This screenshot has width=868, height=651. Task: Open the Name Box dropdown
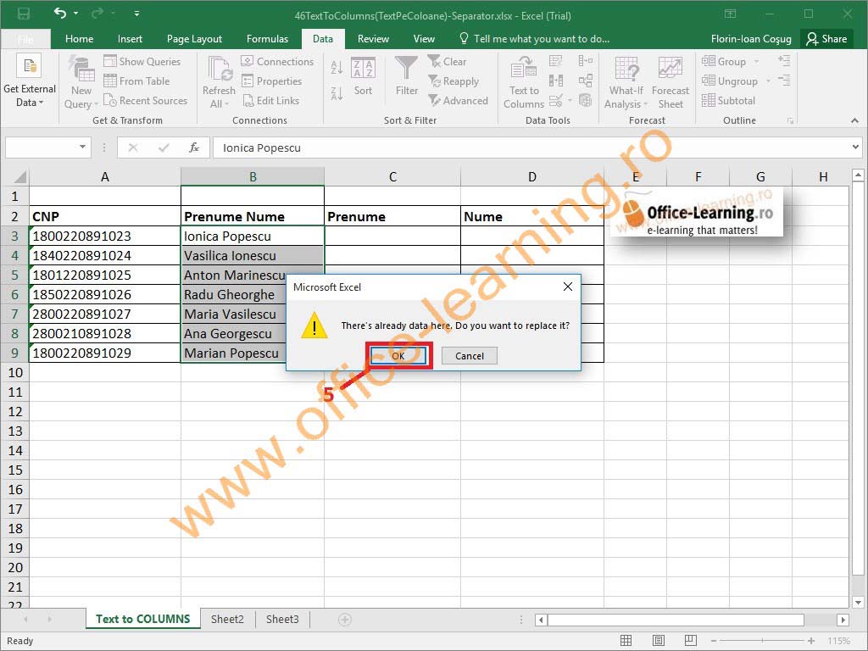(82, 147)
